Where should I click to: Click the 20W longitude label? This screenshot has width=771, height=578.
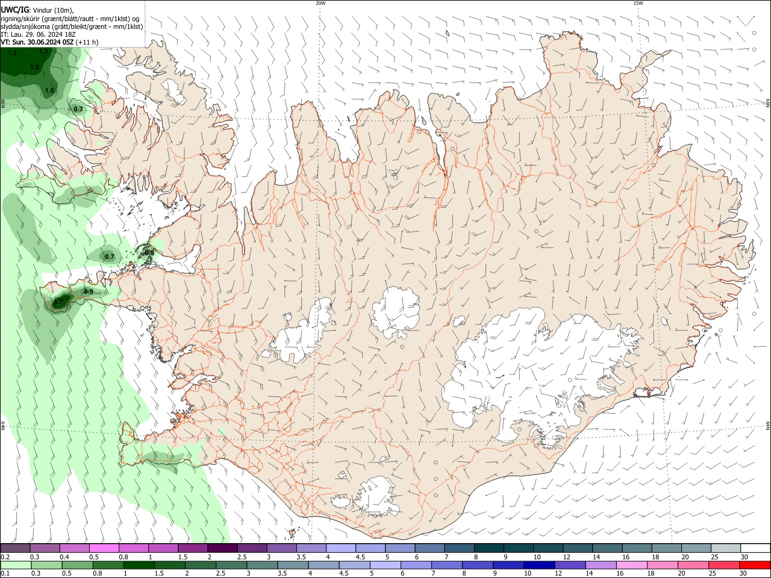click(x=320, y=3)
